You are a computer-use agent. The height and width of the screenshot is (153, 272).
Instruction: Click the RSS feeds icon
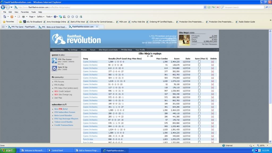tap(12, 17)
